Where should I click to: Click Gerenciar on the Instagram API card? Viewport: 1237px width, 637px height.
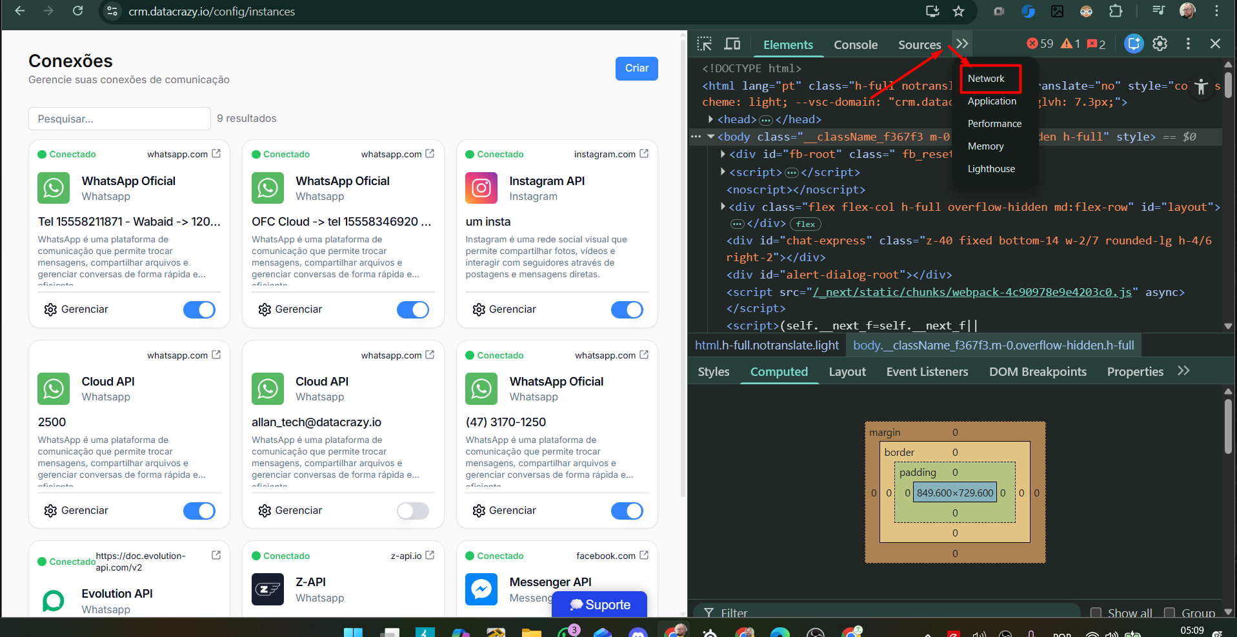(504, 309)
